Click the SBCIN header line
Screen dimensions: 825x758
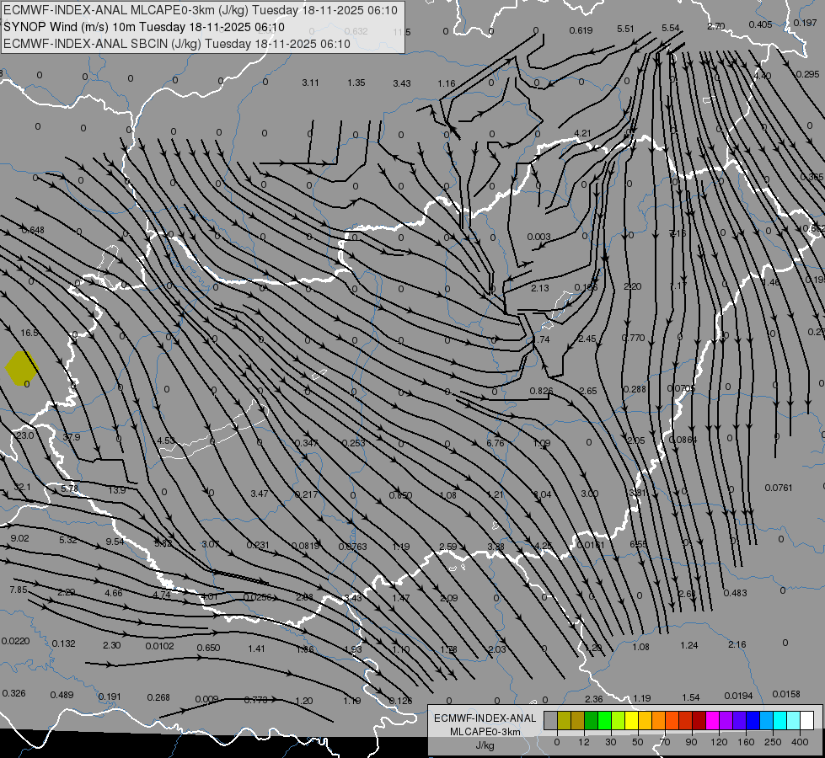pos(177,44)
